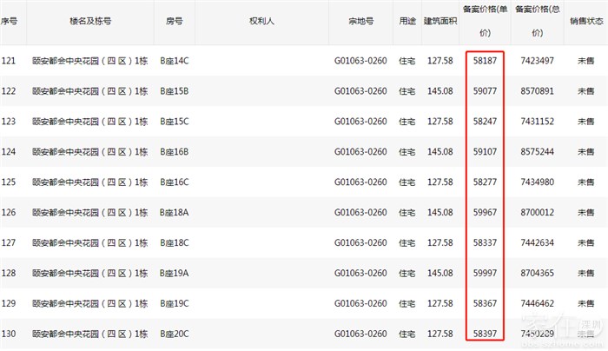This screenshot has width=608, height=351.
Task: Select the unit price 58367 cell
Action: (486, 303)
